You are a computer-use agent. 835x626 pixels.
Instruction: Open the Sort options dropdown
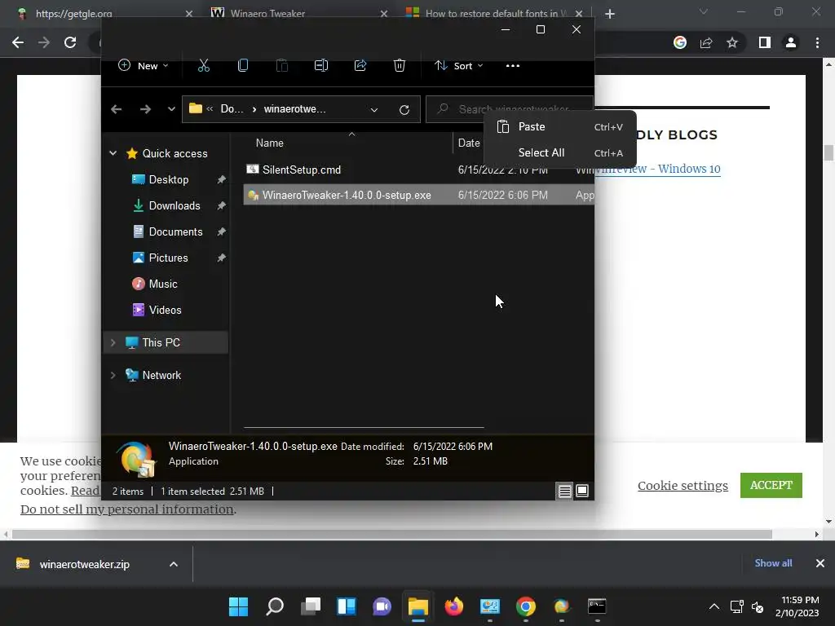coord(458,65)
